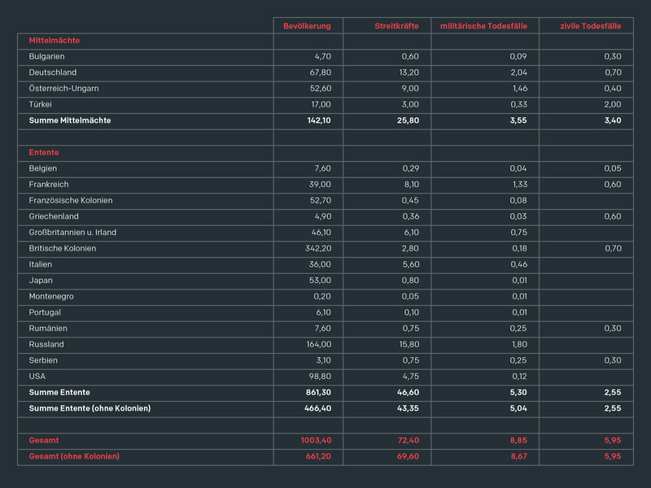Click the zivile Todesfälle column header
Viewport: 651px width, 488px height.
[x=591, y=26]
